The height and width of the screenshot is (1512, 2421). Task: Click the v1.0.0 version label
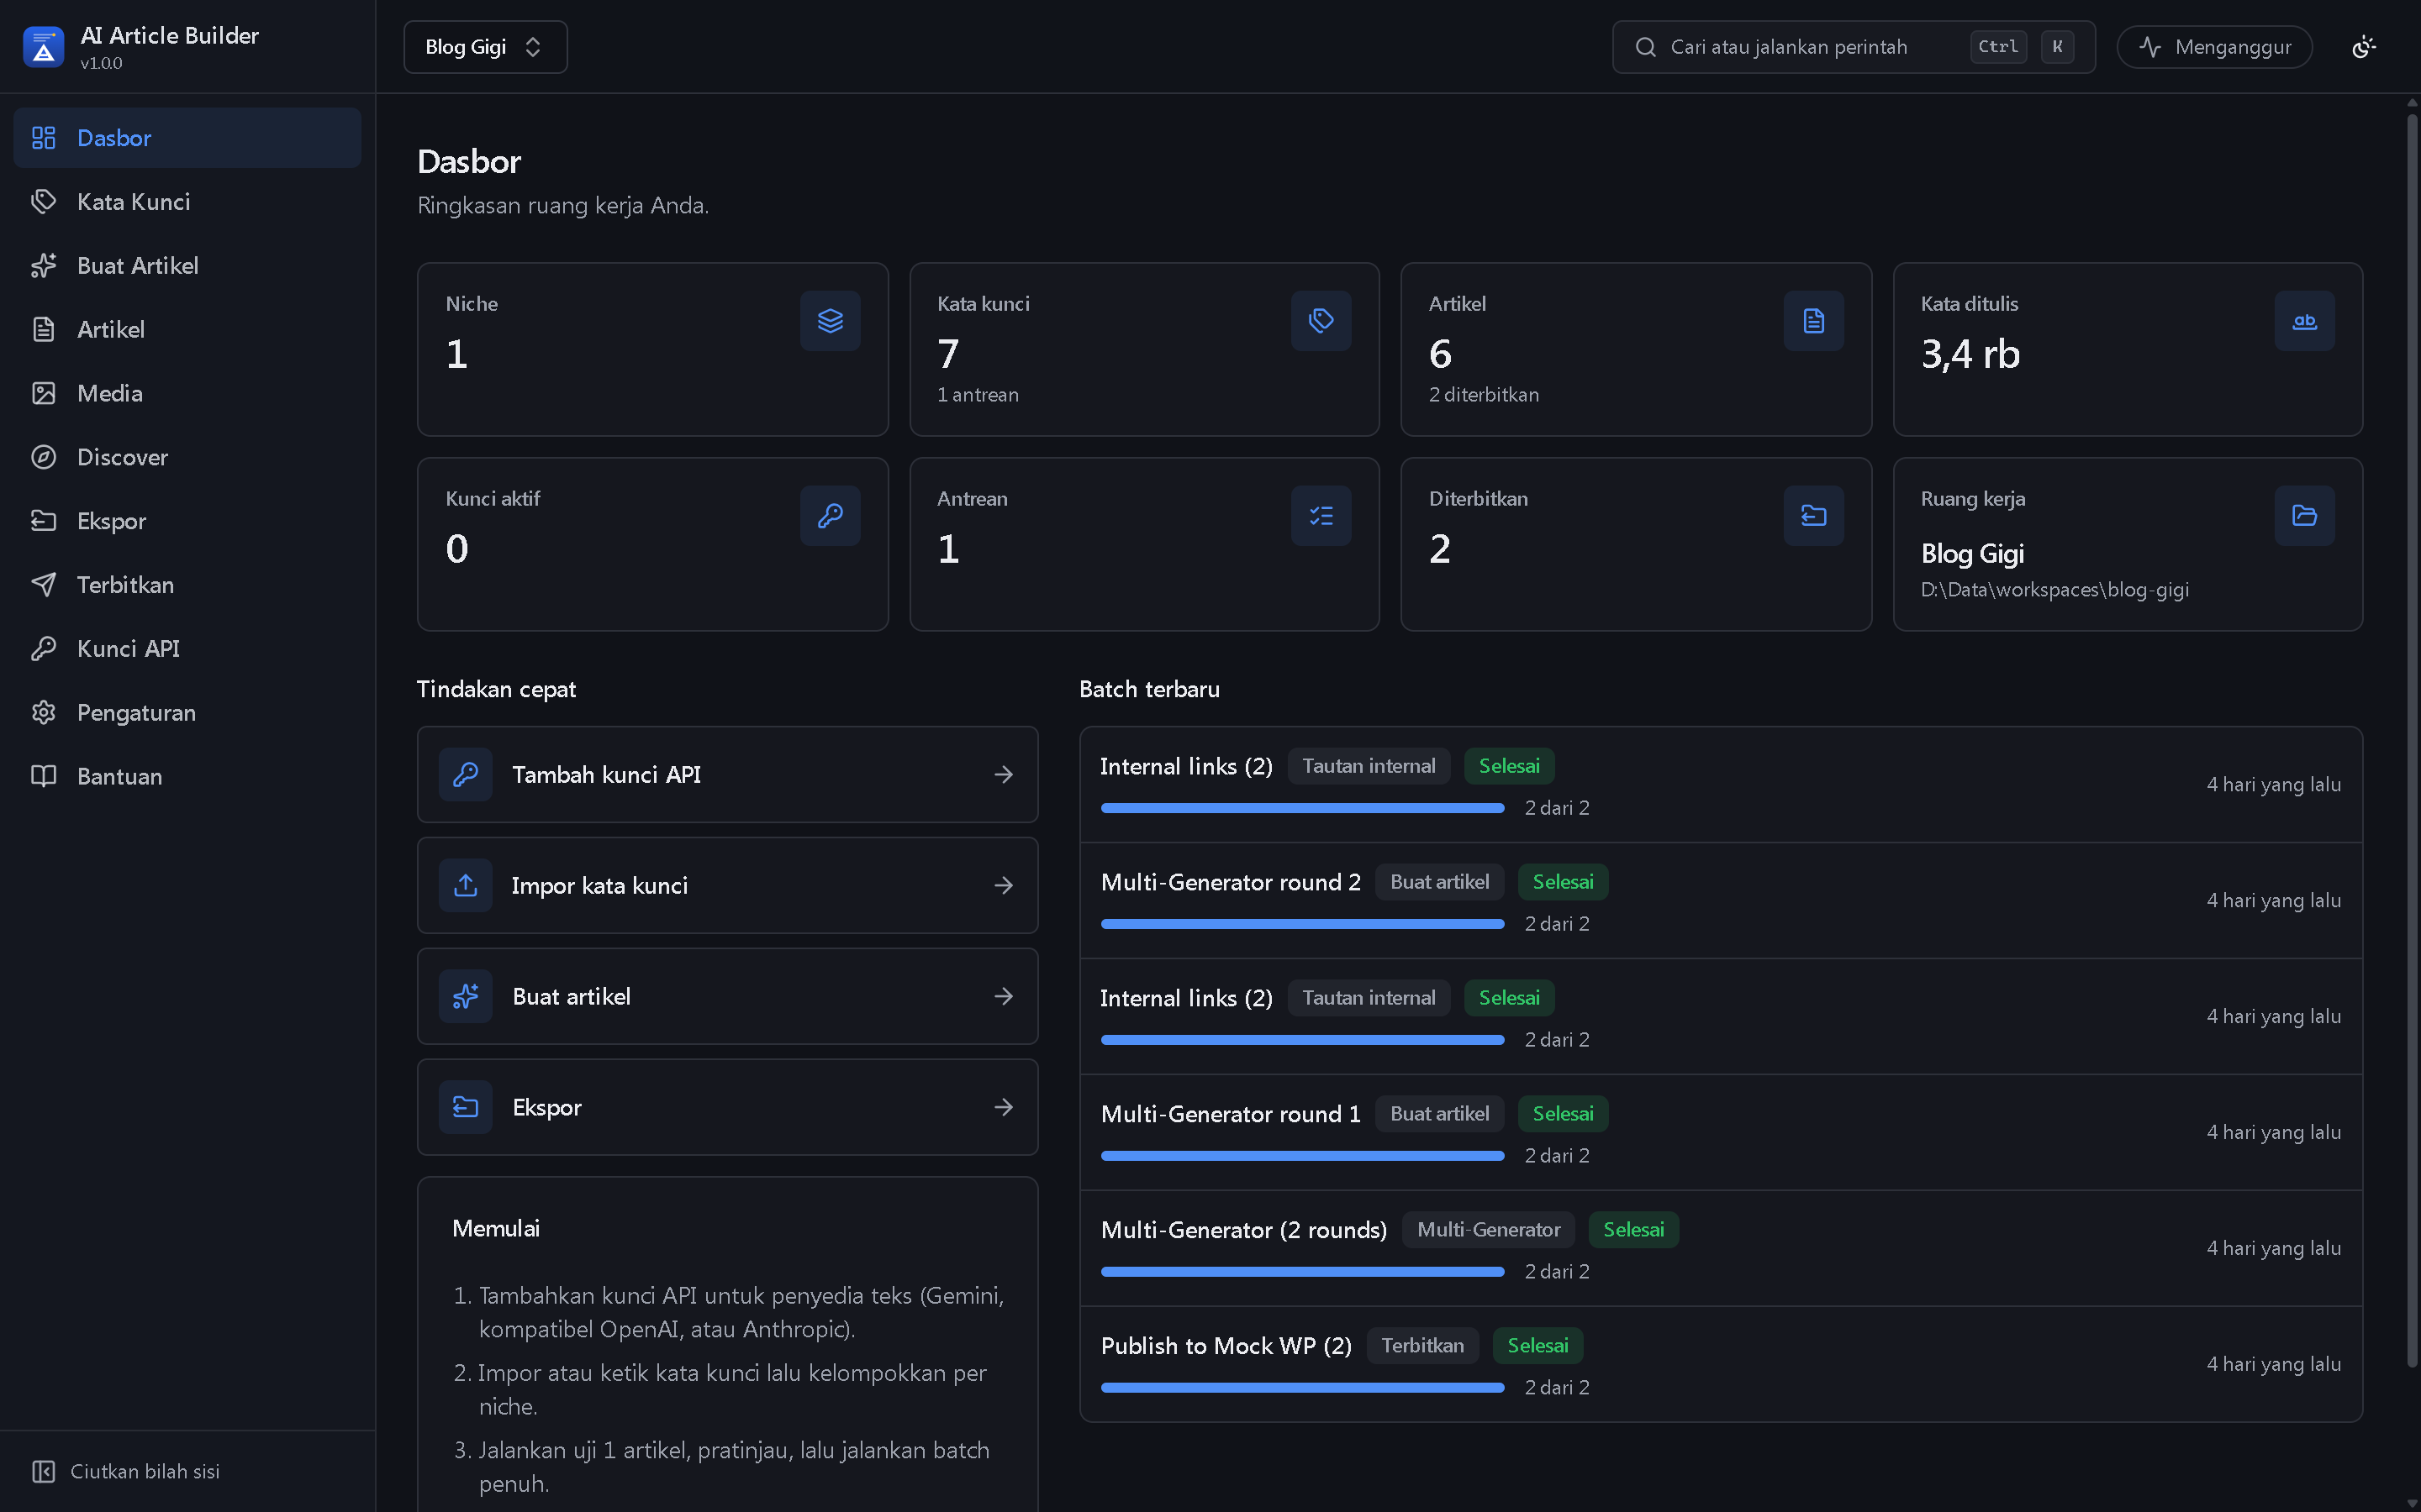tap(101, 63)
